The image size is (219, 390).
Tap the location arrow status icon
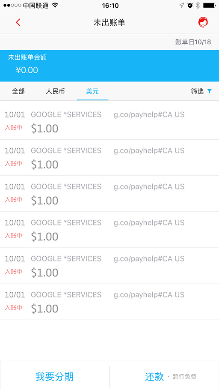(182, 5)
